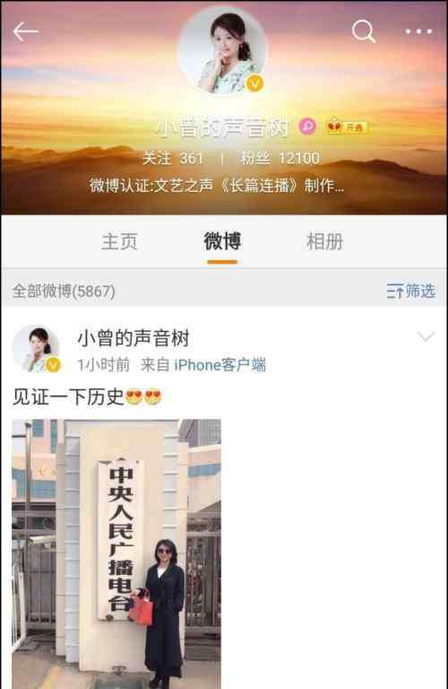Tap the small avatar in the post header
Image resolution: width=448 pixels, height=689 pixels.
coord(36,350)
